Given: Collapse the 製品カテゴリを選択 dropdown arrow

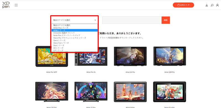Looking at the screenshot, I should pos(95,20).
